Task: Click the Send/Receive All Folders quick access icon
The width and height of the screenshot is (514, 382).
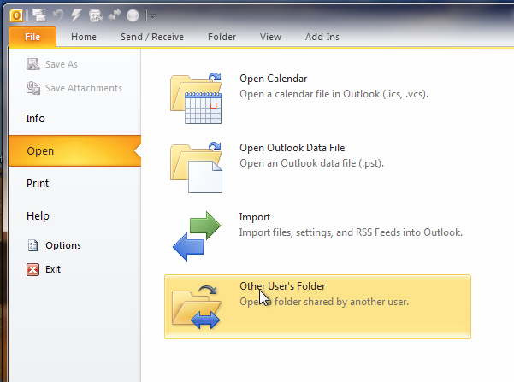Action: click(39, 15)
